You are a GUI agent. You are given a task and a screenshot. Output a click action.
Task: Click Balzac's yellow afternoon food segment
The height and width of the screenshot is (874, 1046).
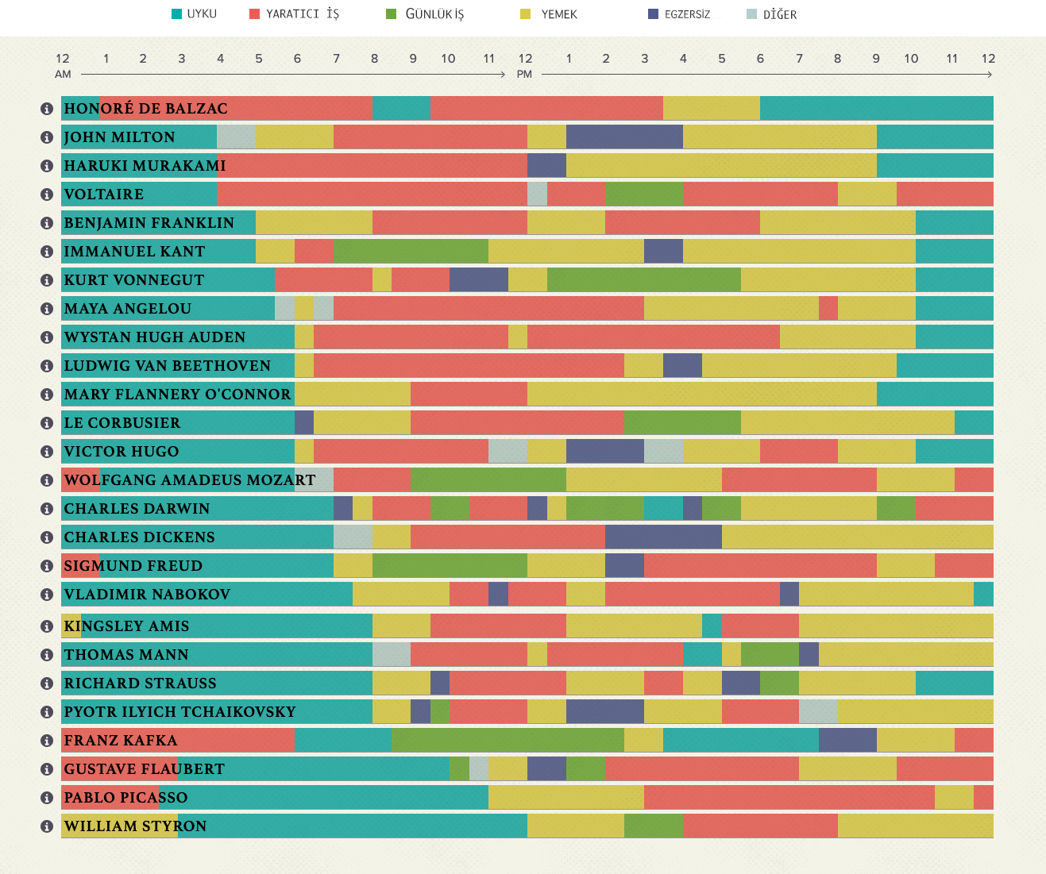click(712, 109)
